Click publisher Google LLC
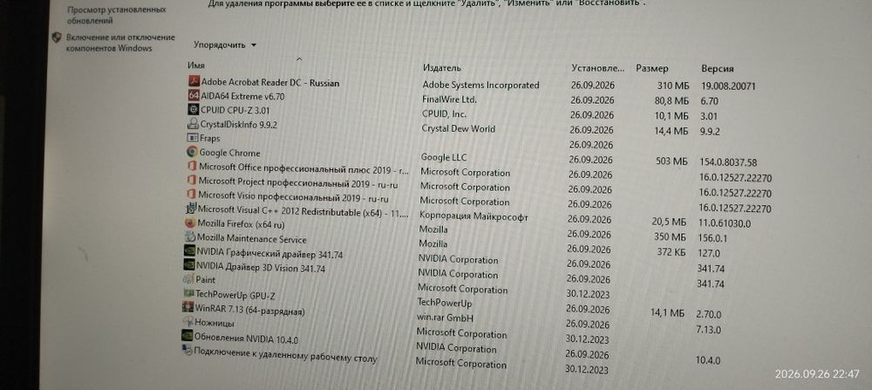Image resolution: width=872 pixels, height=390 pixels. point(445,158)
